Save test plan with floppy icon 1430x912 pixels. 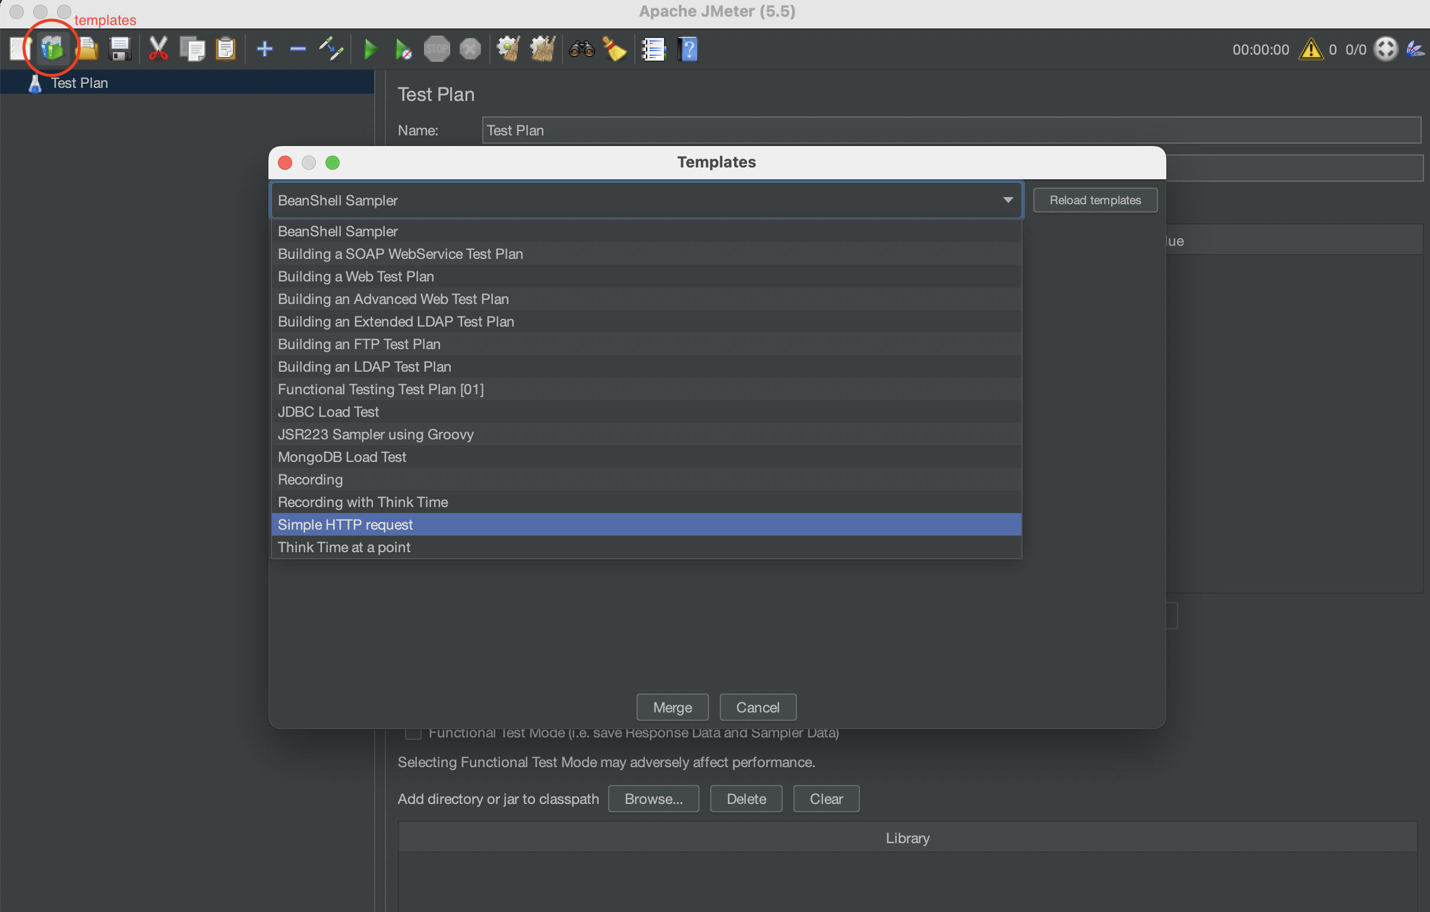click(x=121, y=49)
